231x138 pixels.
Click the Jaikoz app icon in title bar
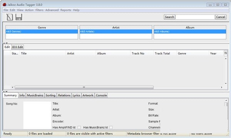(5, 5)
